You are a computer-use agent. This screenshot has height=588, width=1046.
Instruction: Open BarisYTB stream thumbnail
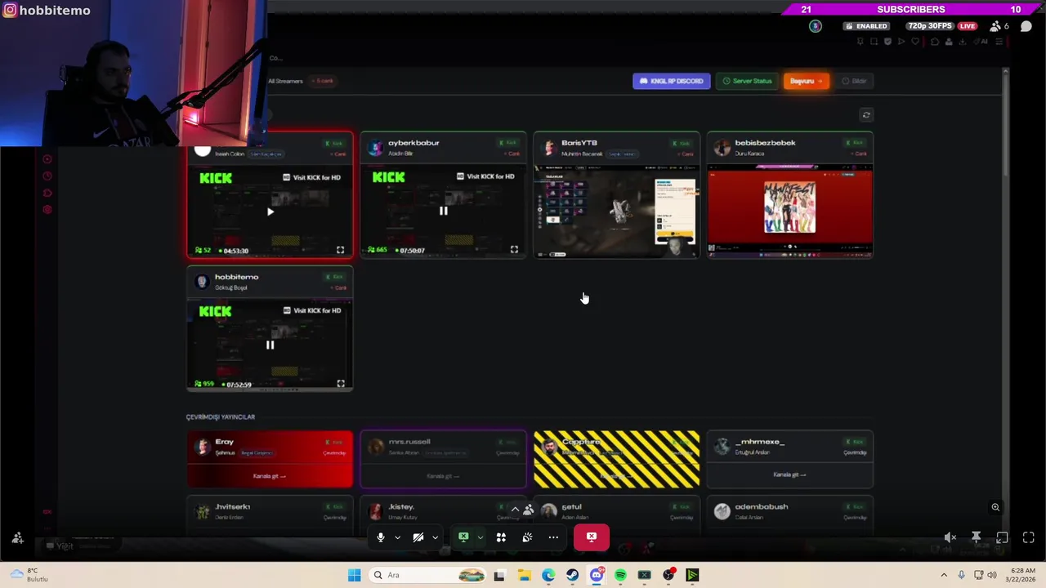tap(617, 211)
